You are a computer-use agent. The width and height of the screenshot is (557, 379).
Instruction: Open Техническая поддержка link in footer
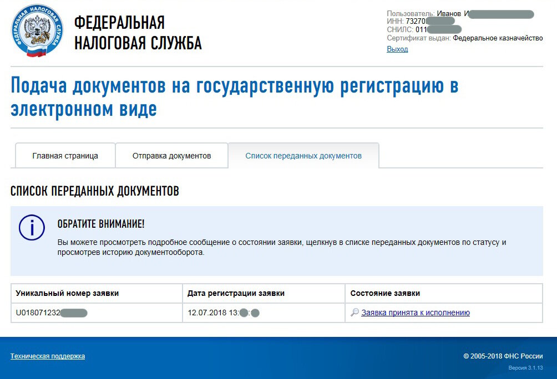pyautogui.click(x=48, y=356)
